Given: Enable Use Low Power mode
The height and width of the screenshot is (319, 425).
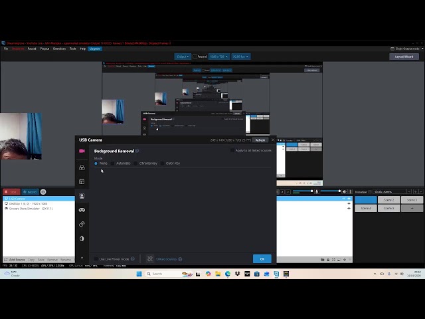Looking at the screenshot, I should (96, 259).
